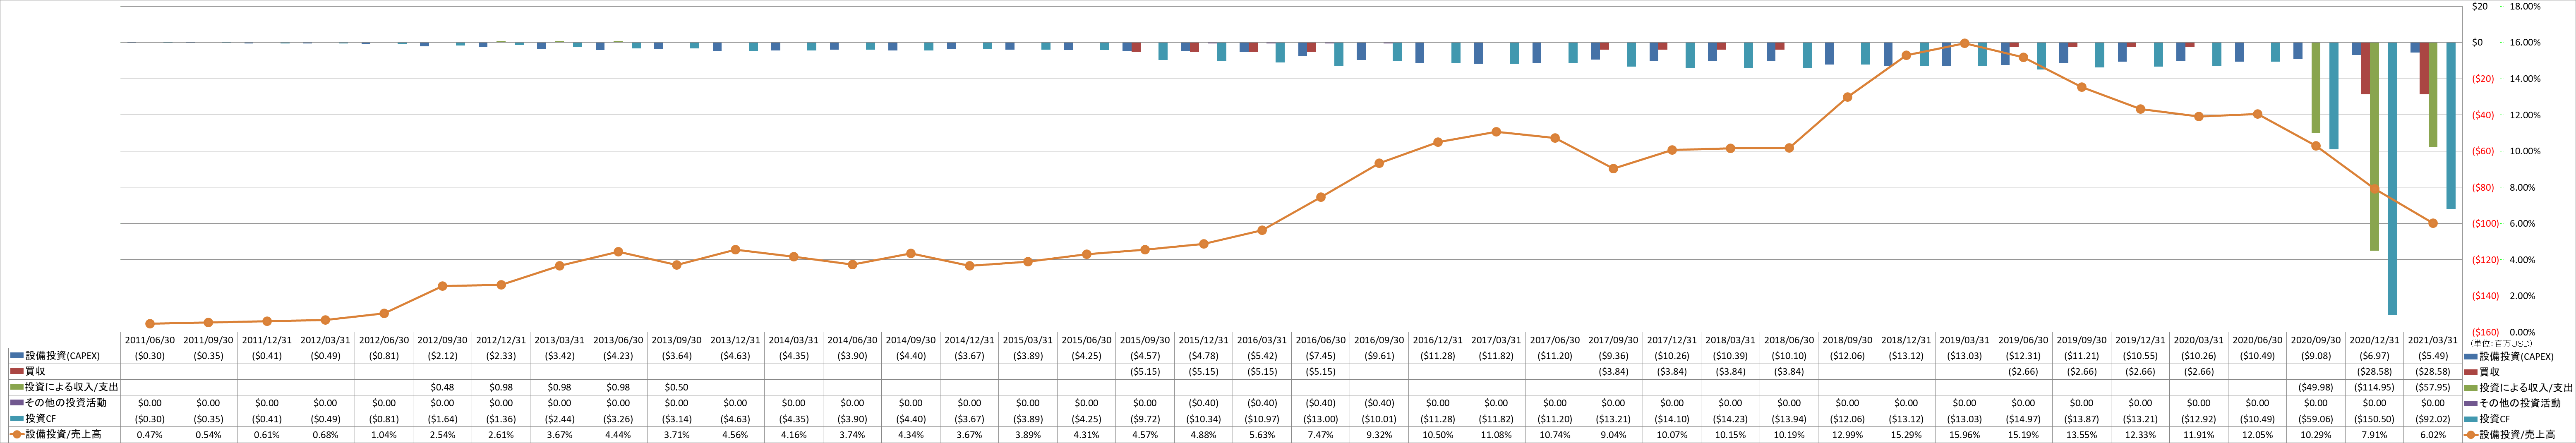This screenshot has width=2576, height=443.
Task: Click the 買収 value ($3.84) under 2017/09/30
Action: [x=1613, y=371]
